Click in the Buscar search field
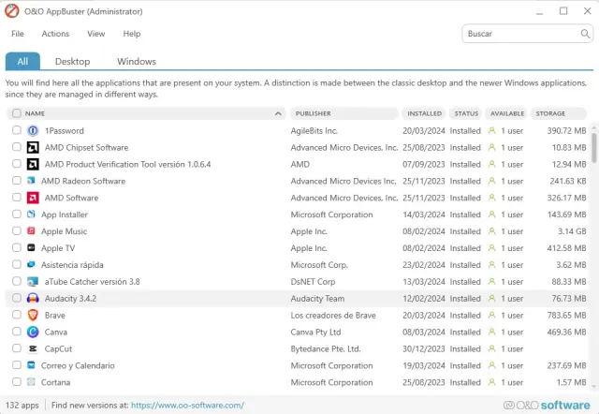Viewport: 599px width, 414px height. pos(519,34)
